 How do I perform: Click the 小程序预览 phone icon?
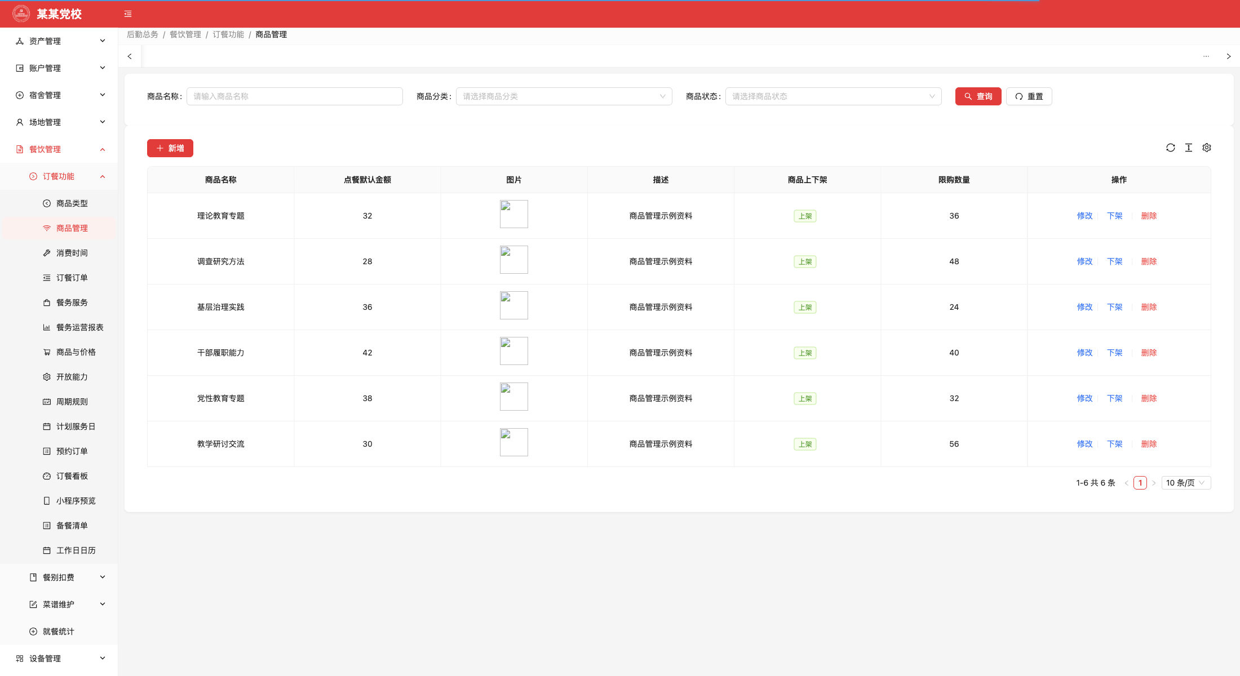[x=47, y=501]
